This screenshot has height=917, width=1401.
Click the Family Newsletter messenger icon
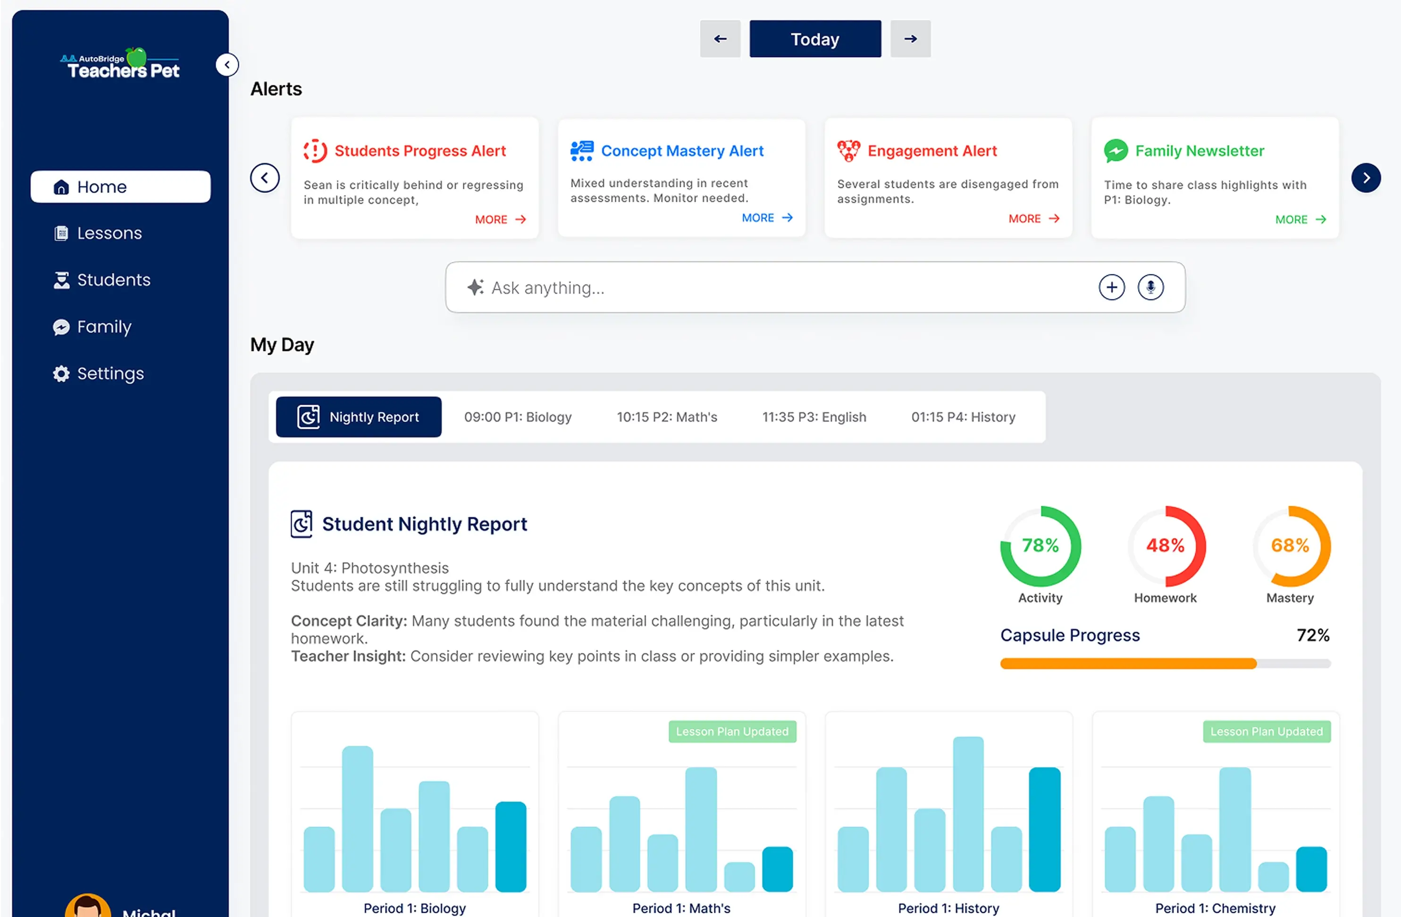coord(1116,150)
